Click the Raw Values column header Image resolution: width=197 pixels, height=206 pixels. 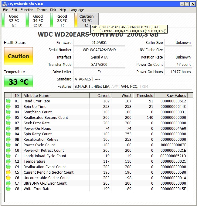tap(171, 95)
